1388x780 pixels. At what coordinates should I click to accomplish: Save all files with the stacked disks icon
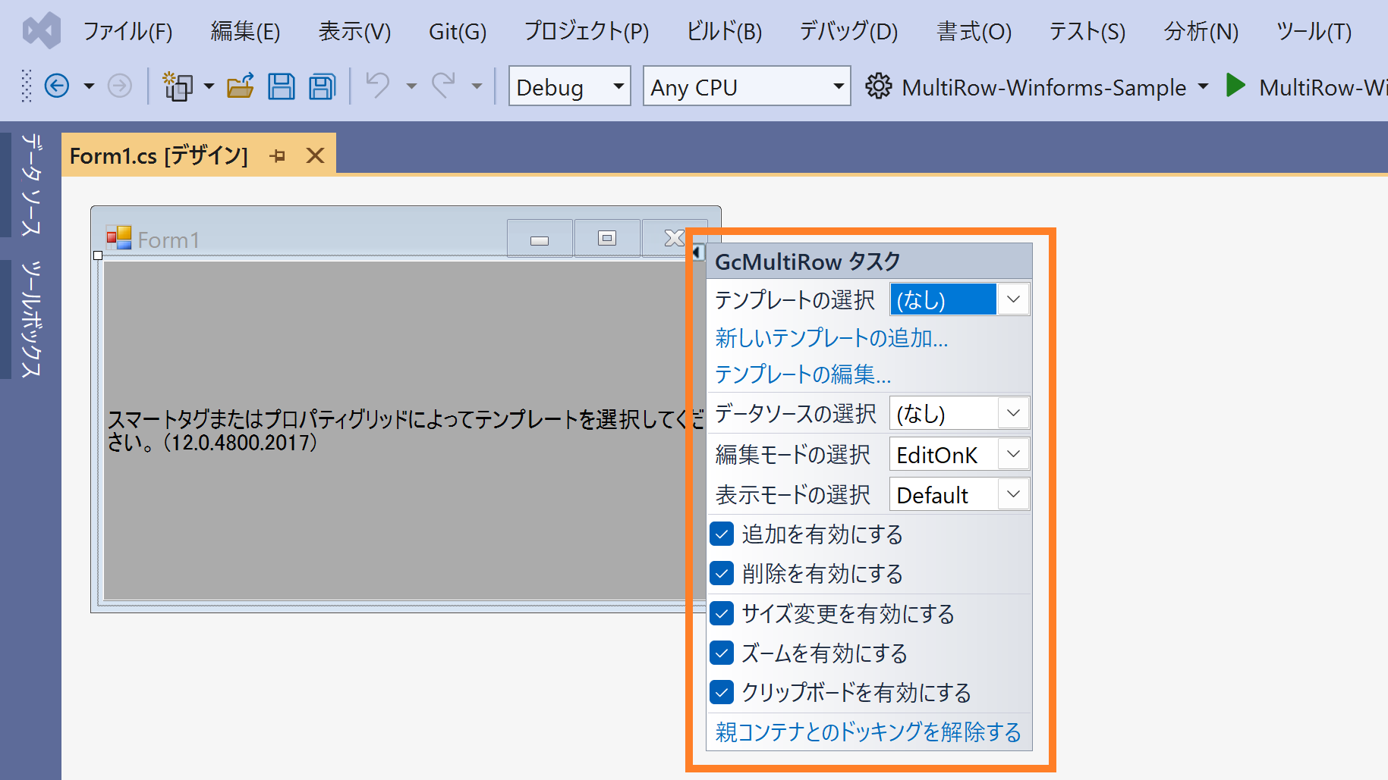[x=323, y=86]
